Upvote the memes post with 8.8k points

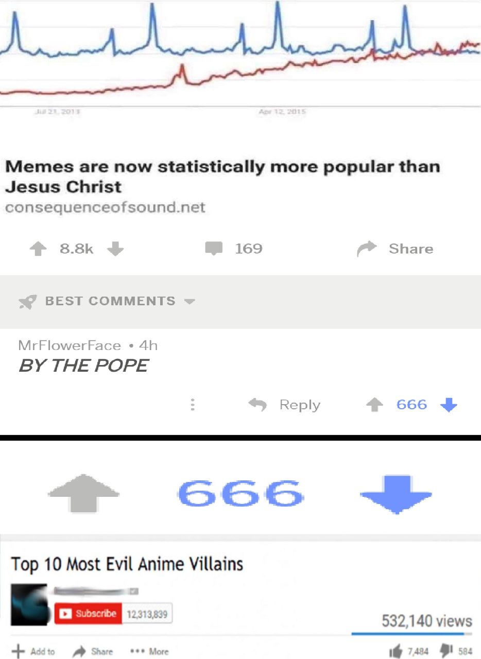click(x=37, y=249)
